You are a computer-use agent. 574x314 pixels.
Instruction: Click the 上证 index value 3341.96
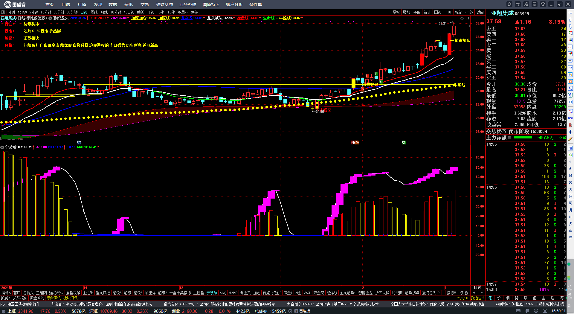tap(26, 311)
